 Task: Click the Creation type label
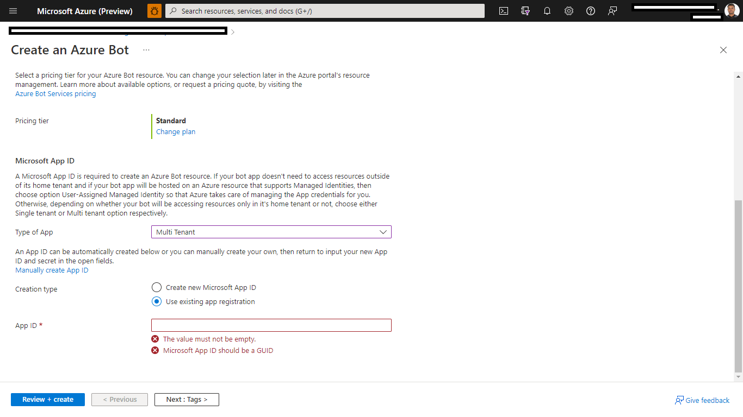pos(36,289)
